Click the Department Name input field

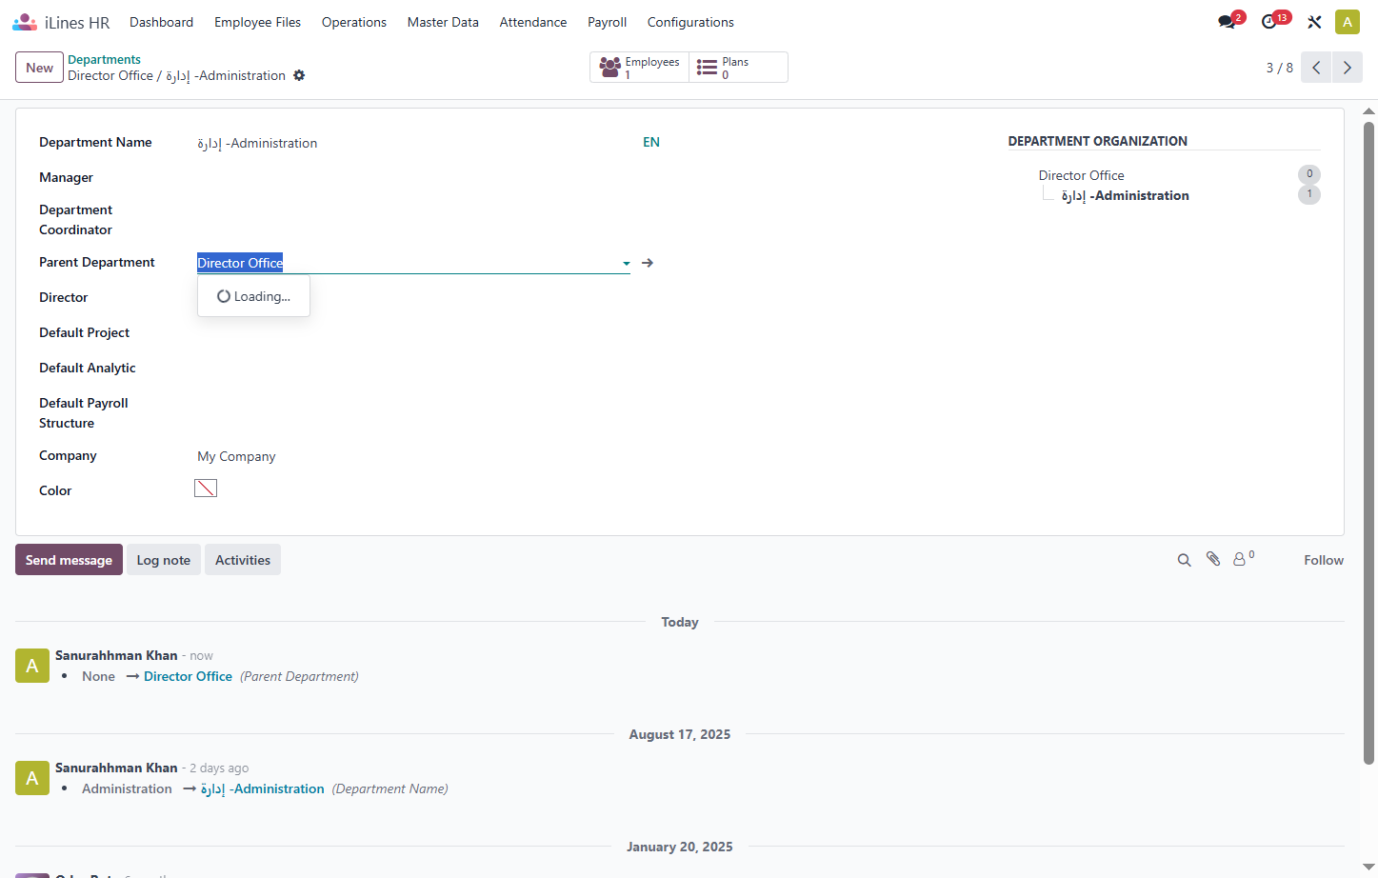[x=413, y=143]
